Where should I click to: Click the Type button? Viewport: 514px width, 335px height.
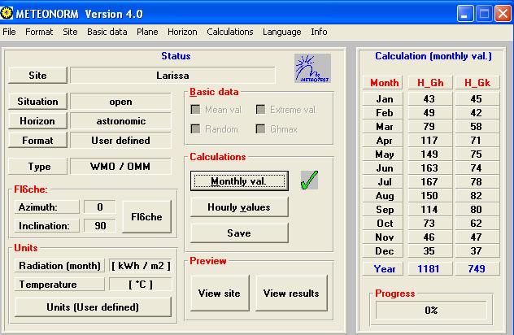(37, 167)
